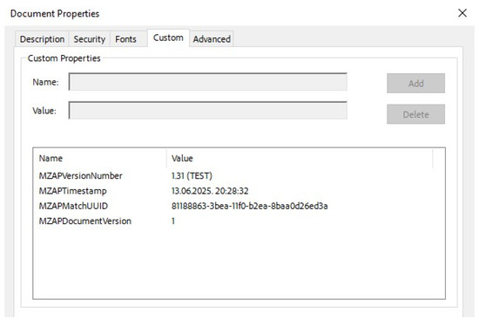This screenshot has width=479, height=320.
Task: Focus the Value input field
Action: pos(208,111)
